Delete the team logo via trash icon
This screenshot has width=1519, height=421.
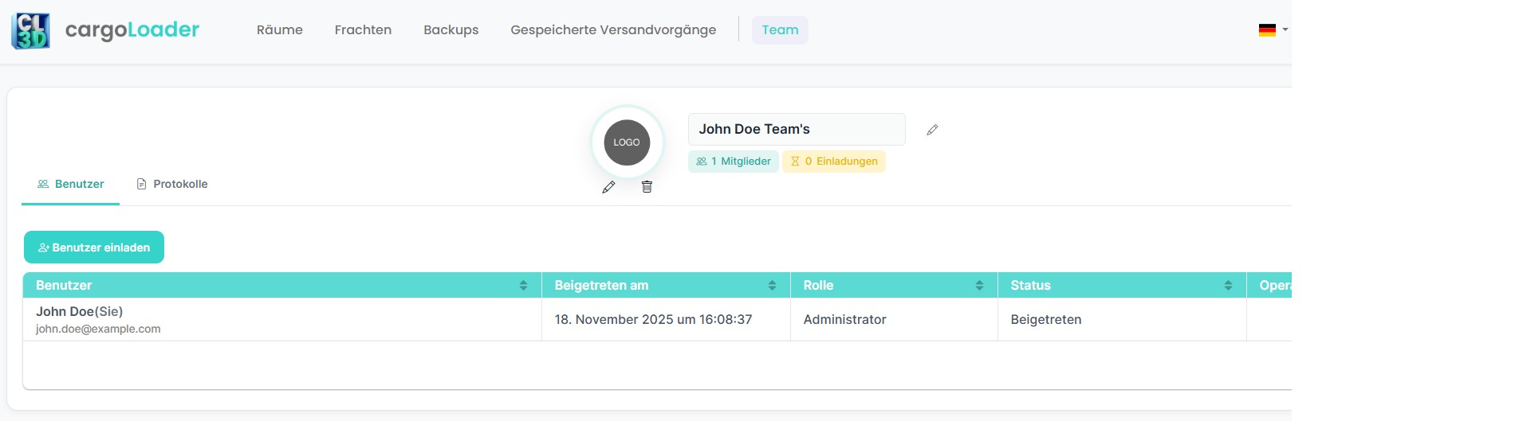pyautogui.click(x=647, y=187)
